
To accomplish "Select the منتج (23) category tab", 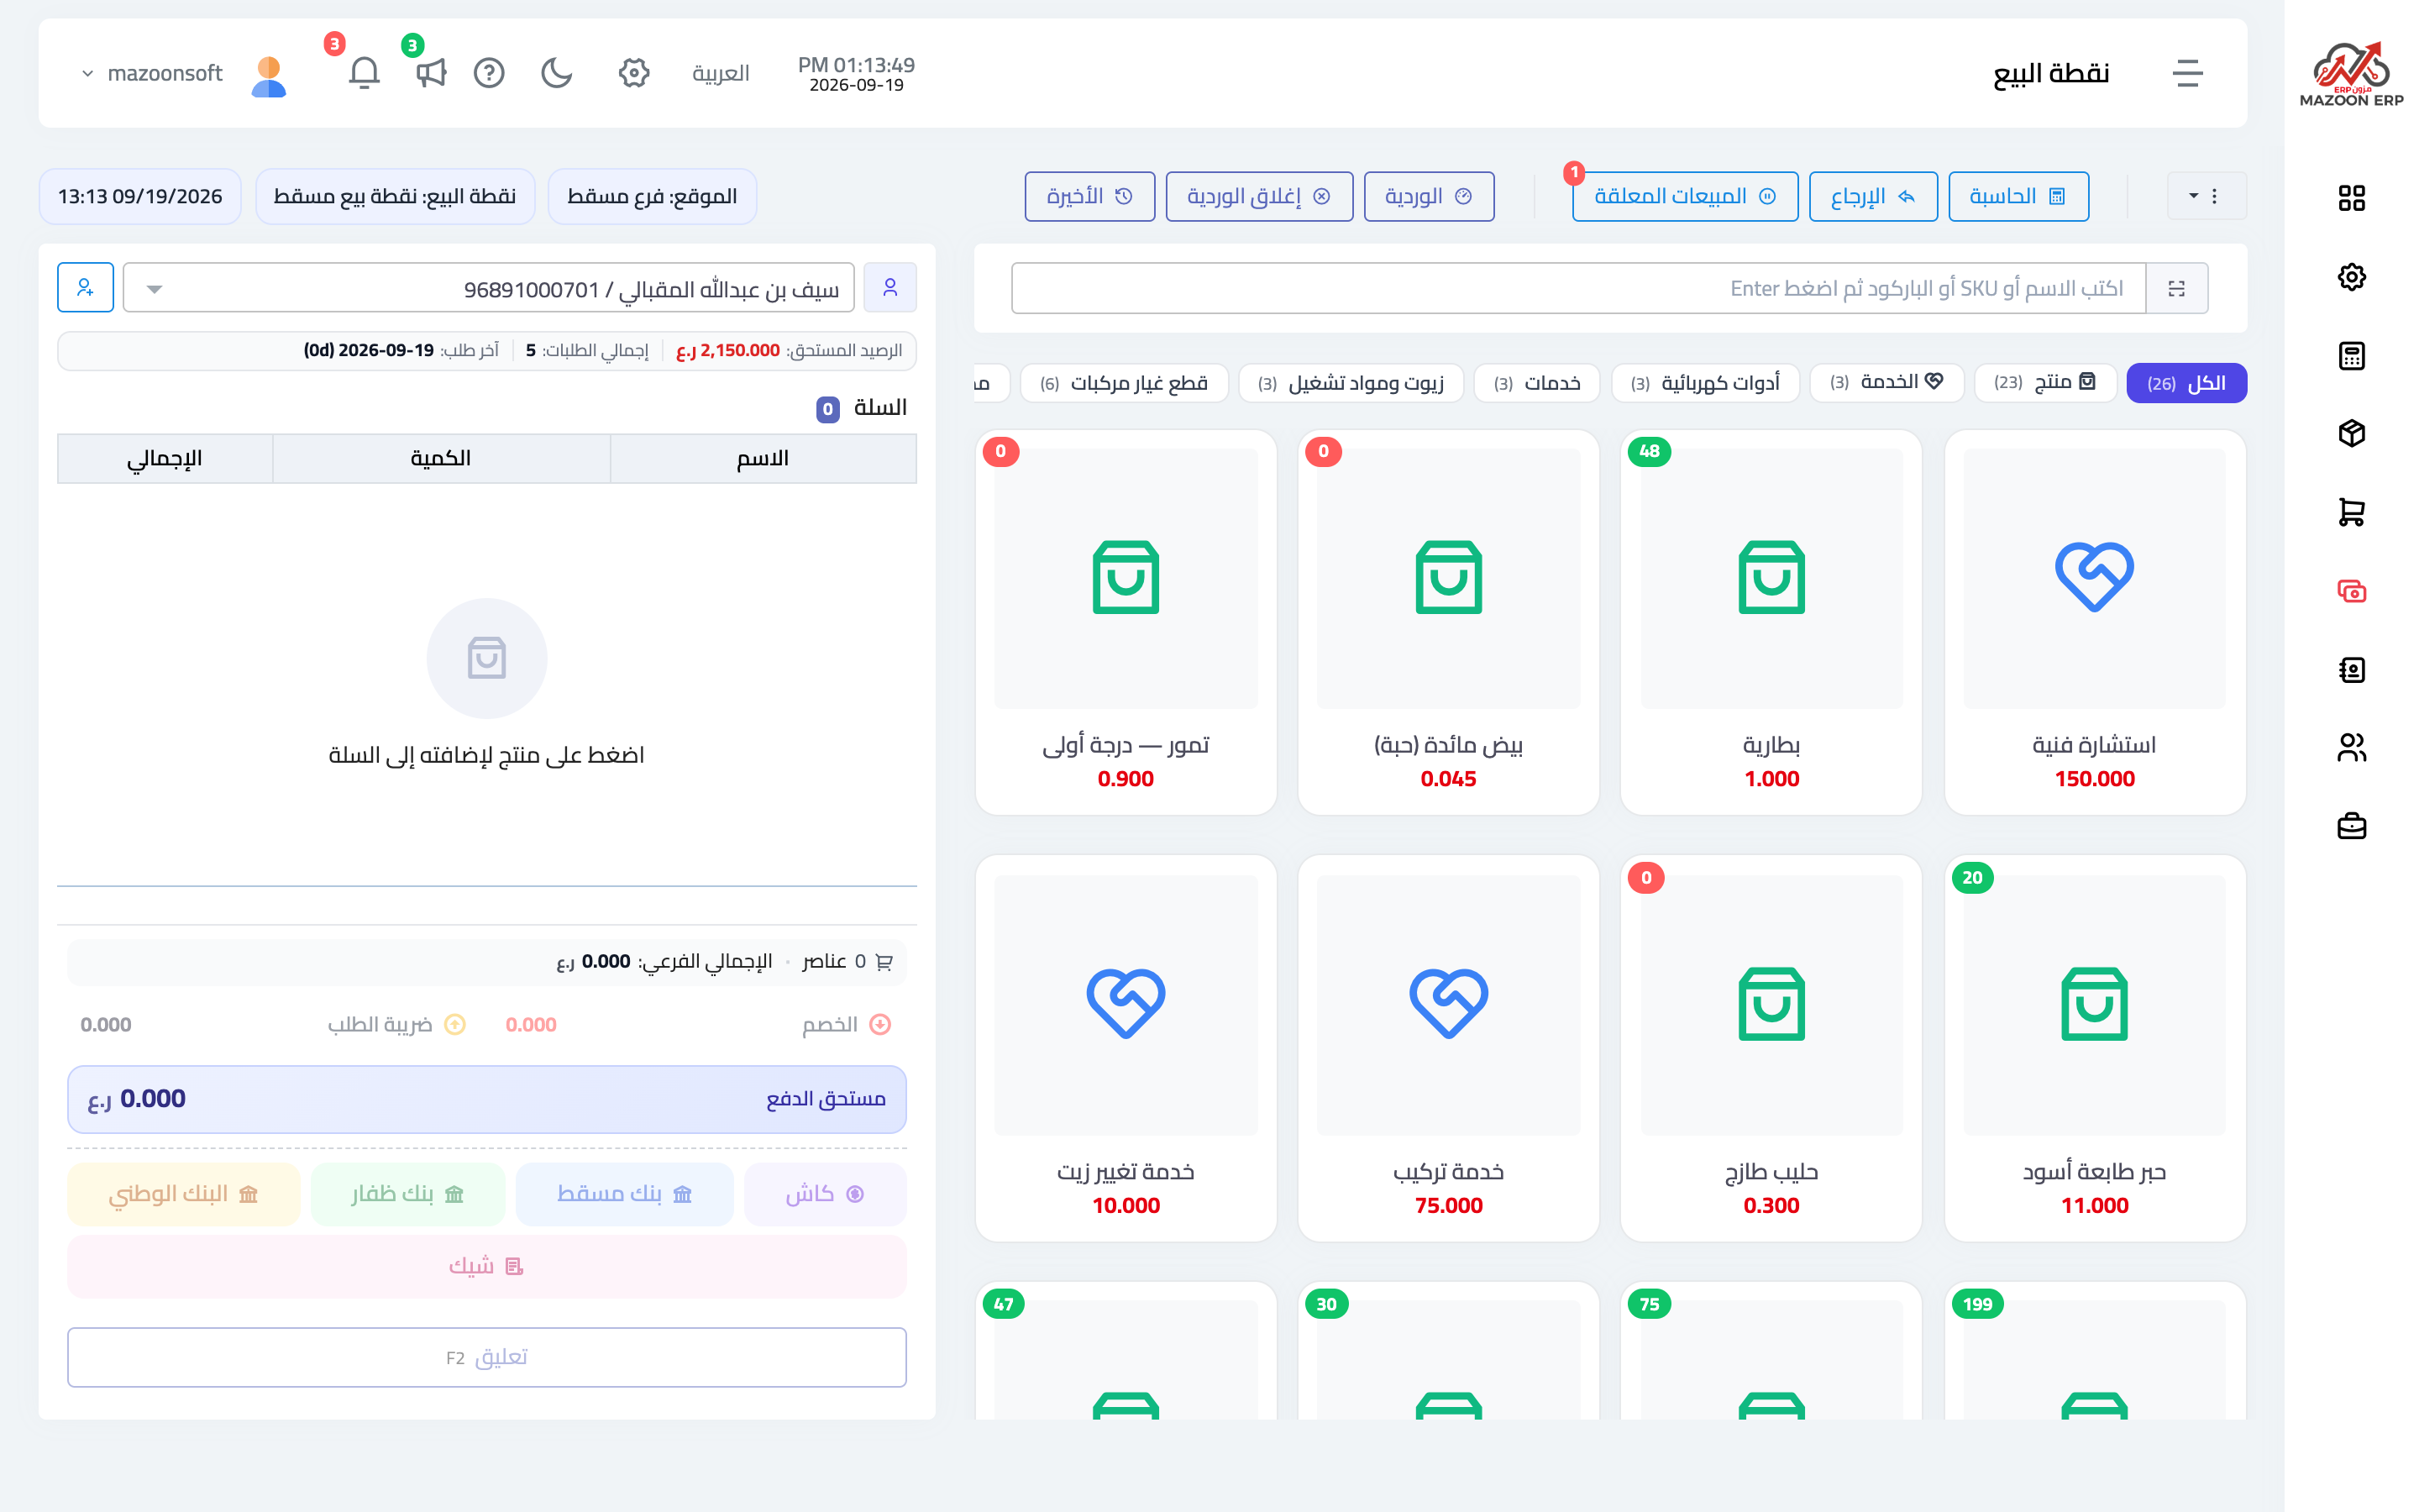I will [x=2044, y=383].
